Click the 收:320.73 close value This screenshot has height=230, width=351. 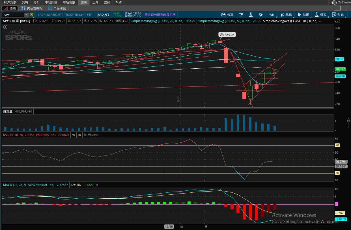pos(106,21)
